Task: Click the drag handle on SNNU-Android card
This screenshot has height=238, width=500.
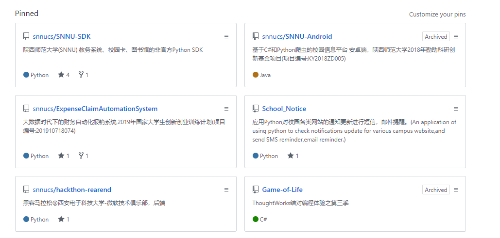Action: tap(456, 37)
